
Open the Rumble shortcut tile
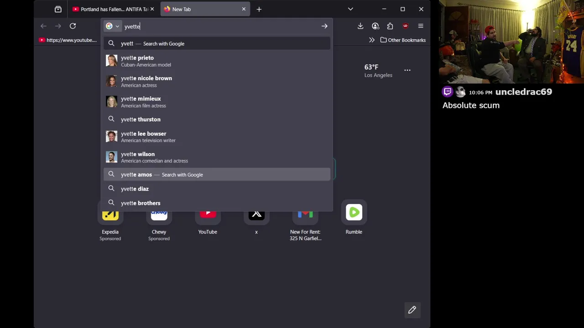(x=354, y=219)
